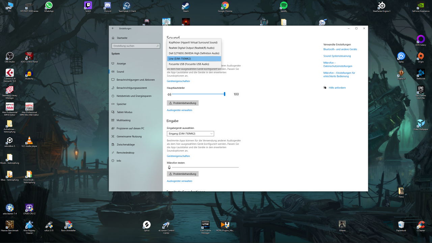Select Dell S2716DG NVIDIA audio option

click(194, 53)
